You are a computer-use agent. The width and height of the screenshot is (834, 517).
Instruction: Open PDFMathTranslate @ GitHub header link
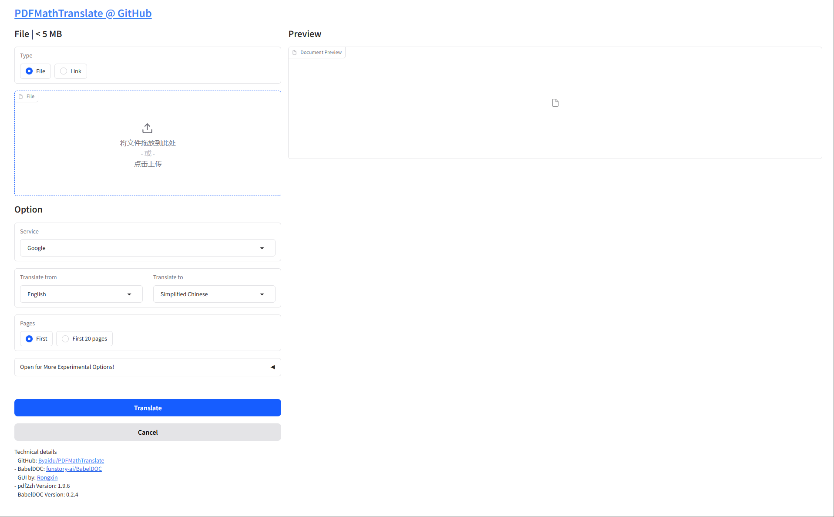83,14
